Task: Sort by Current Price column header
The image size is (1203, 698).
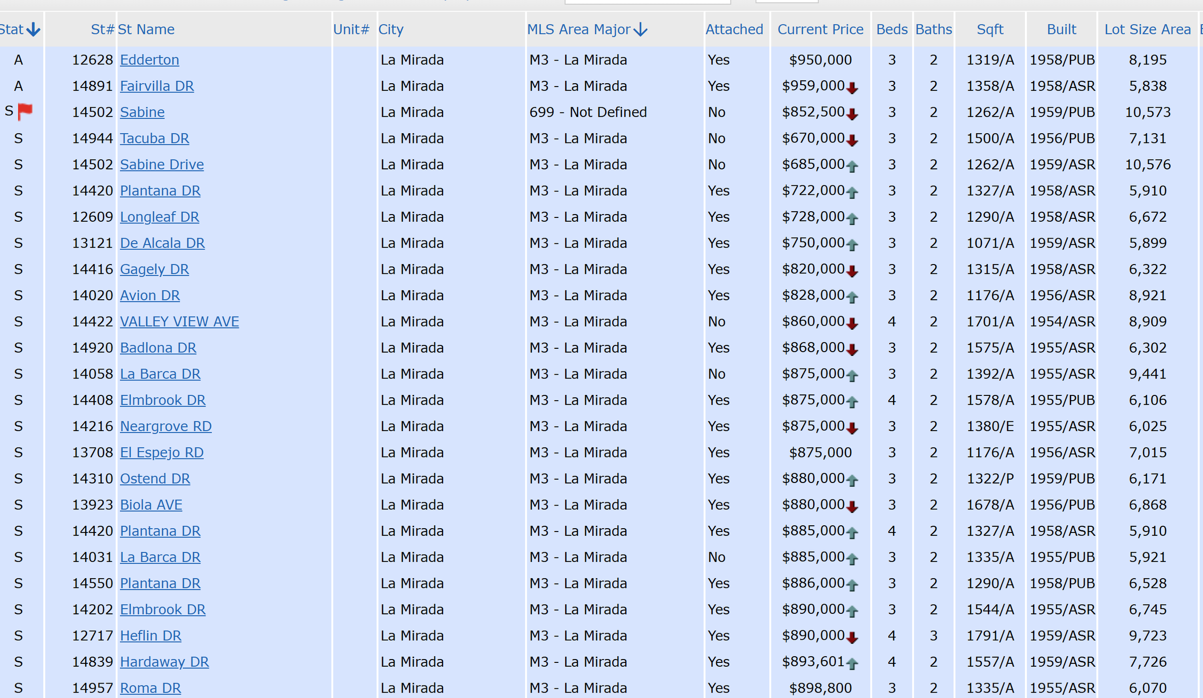Action: pyautogui.click(x=820, y=30)
